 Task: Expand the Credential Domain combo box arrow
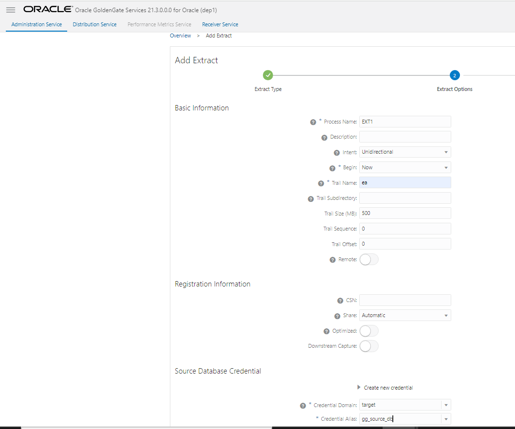click(x=446, y=405)
